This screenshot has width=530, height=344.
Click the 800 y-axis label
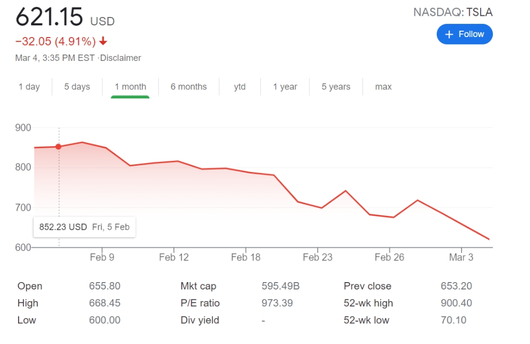[23, 167]
